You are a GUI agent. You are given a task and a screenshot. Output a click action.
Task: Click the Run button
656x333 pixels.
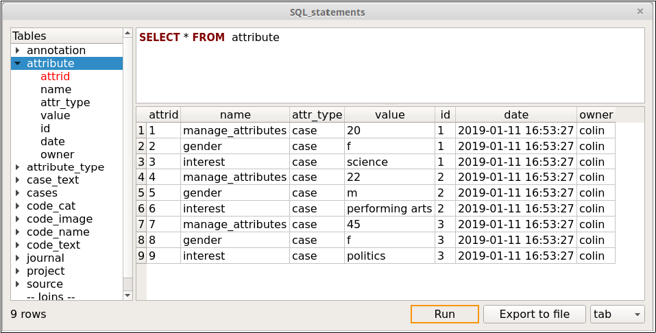444,314
